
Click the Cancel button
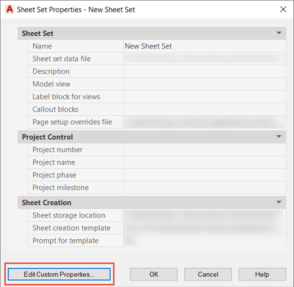point(208,275)
